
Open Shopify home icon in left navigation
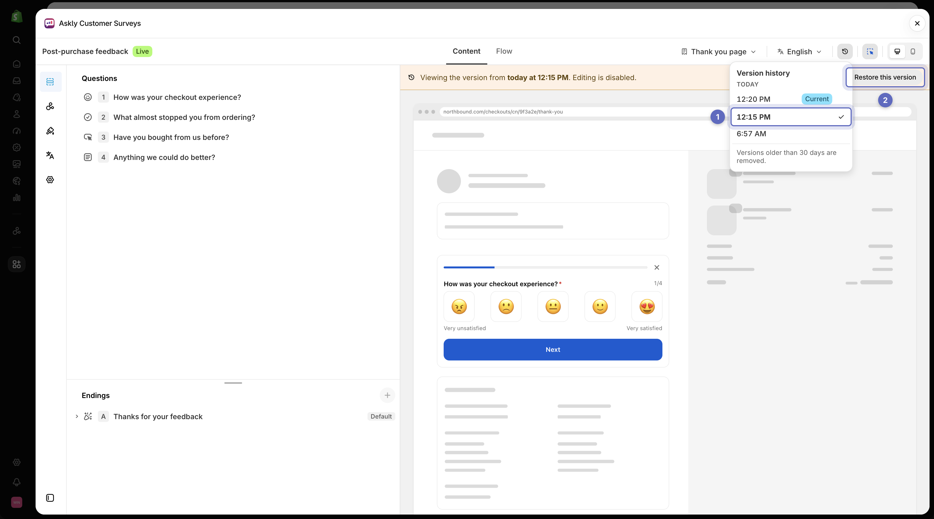click(17, 64)
